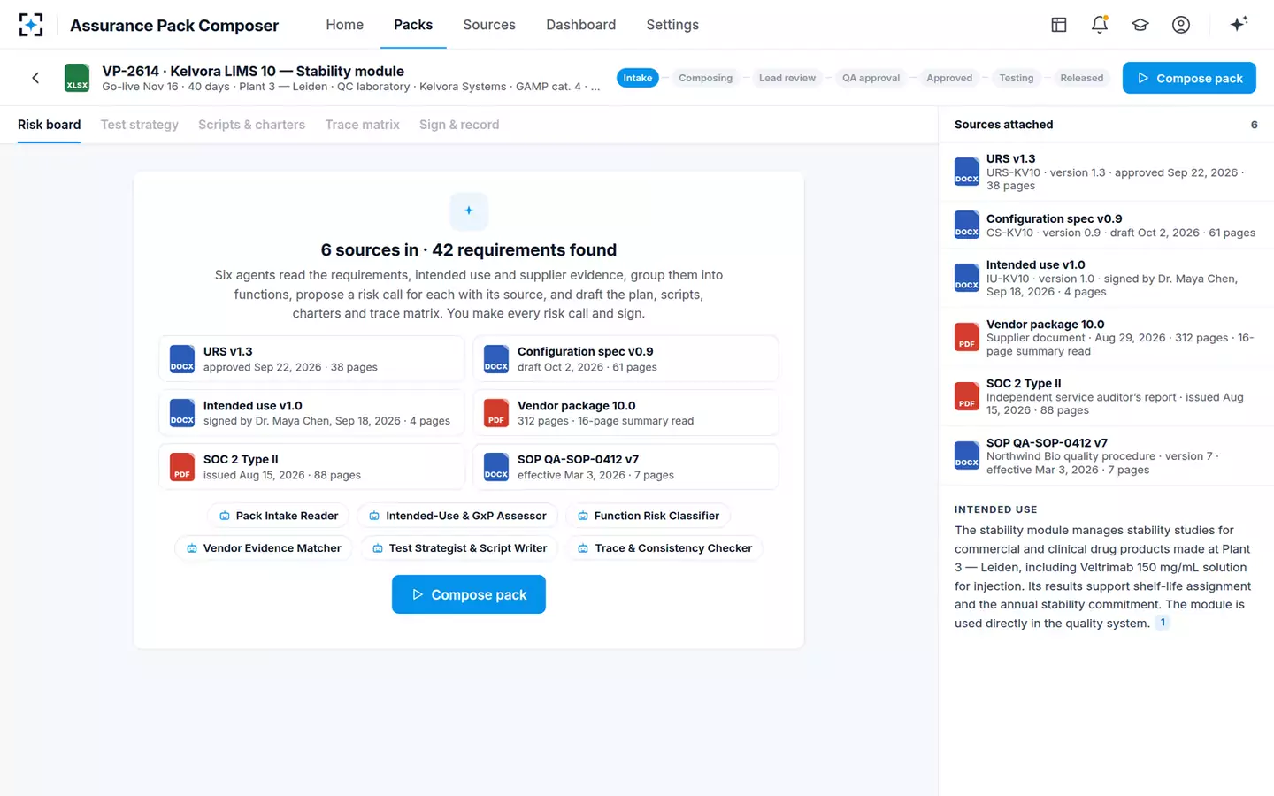Click the header Compose pack button

[x=1189, y=78]
